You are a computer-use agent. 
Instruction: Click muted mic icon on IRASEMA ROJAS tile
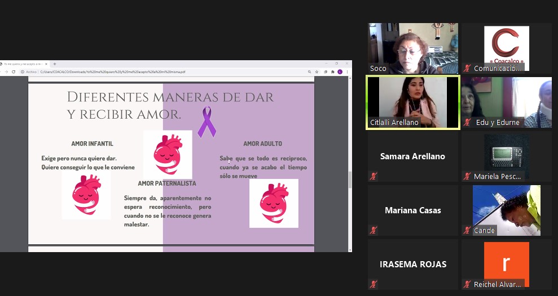[373, 284]
